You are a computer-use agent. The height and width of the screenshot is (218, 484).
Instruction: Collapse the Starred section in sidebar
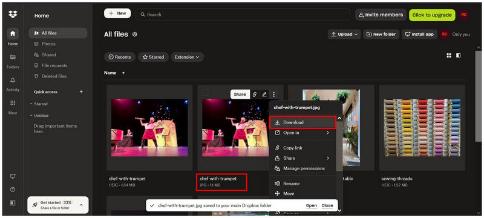[x=31, y=104]
